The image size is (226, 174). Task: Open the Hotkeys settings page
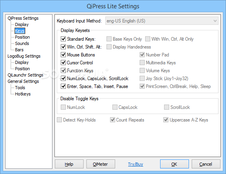[23, 94]
